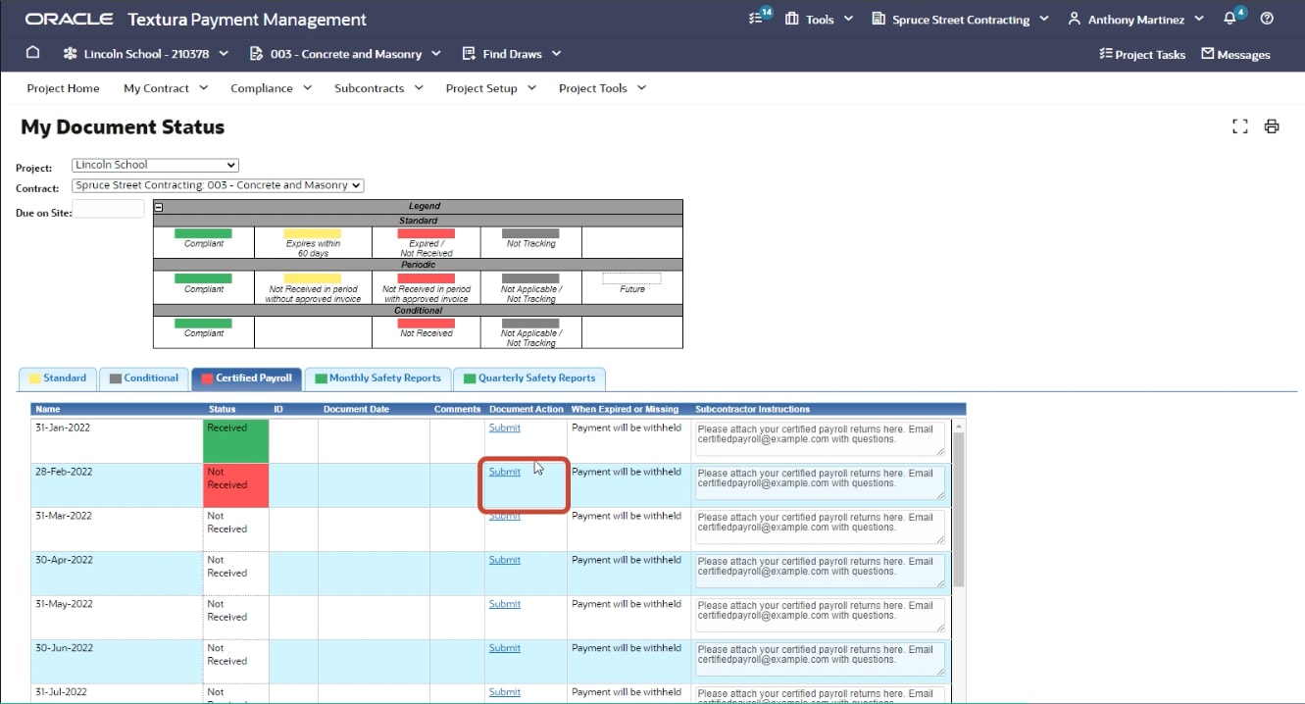The image size is (1305, 704).
Task: Open the Subcontracts menu
Action: (x=378, y=88)
